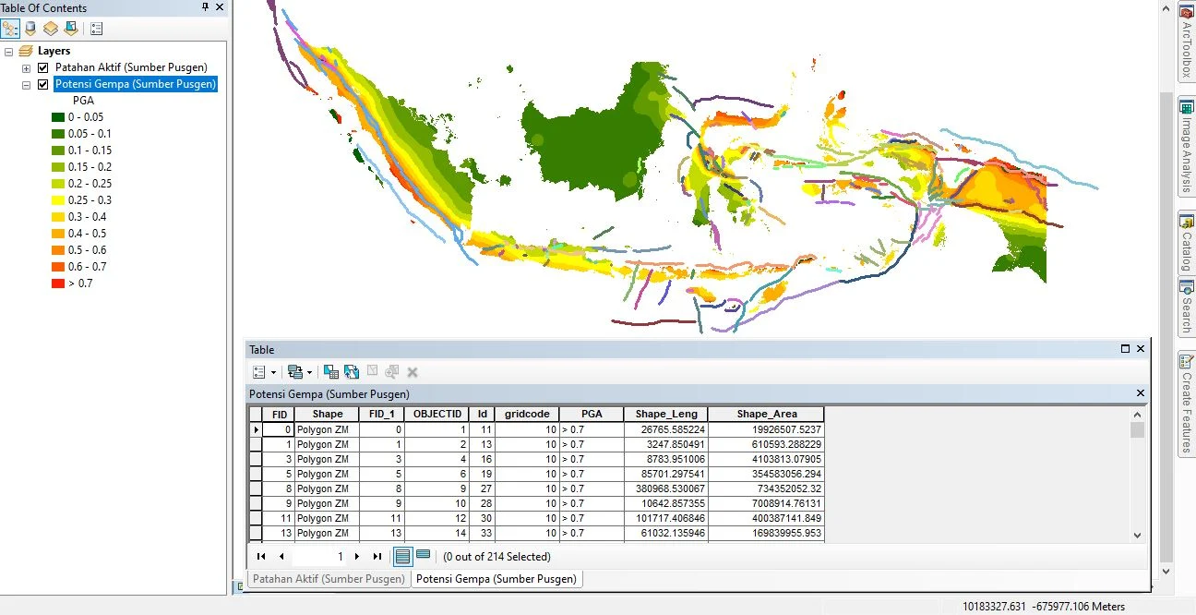The width and height of the screenshot is (1196, 615).
Task: Click first record navigation button
Action: pos(261,556)
